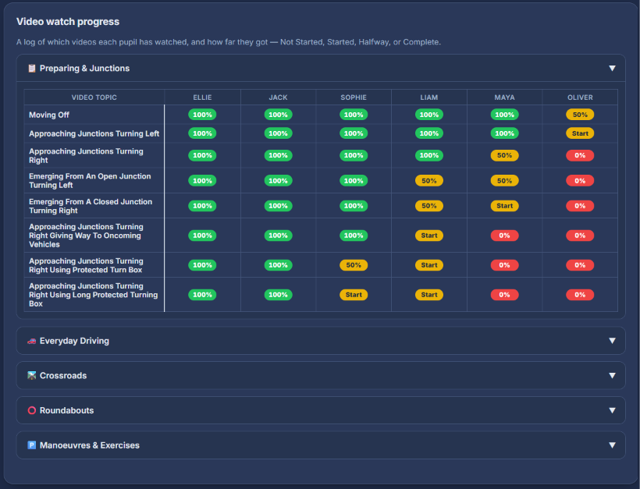Screen dimensions: 640x489
Task: Click the Video watch progress heading
Action: (x=68, y=22)
